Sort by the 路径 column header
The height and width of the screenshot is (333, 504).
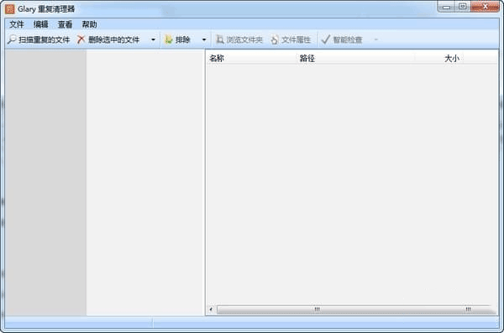307,58
